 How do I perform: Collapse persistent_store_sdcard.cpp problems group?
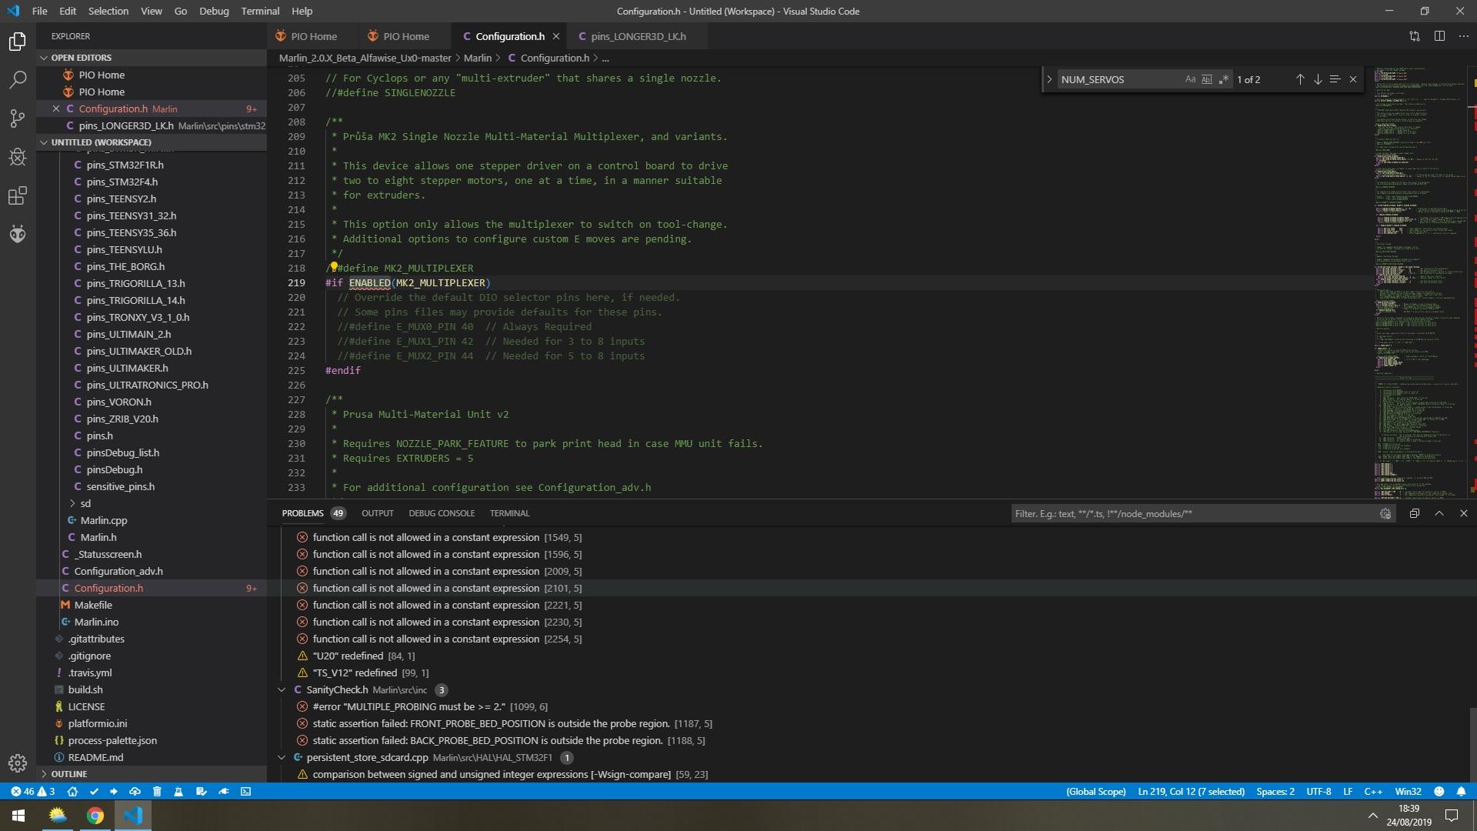pyautogui.click(x=282, y=757)
